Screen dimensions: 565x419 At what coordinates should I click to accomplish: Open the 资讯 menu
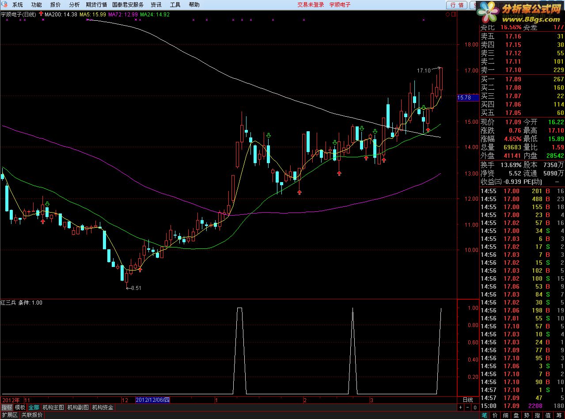point(156,5)
